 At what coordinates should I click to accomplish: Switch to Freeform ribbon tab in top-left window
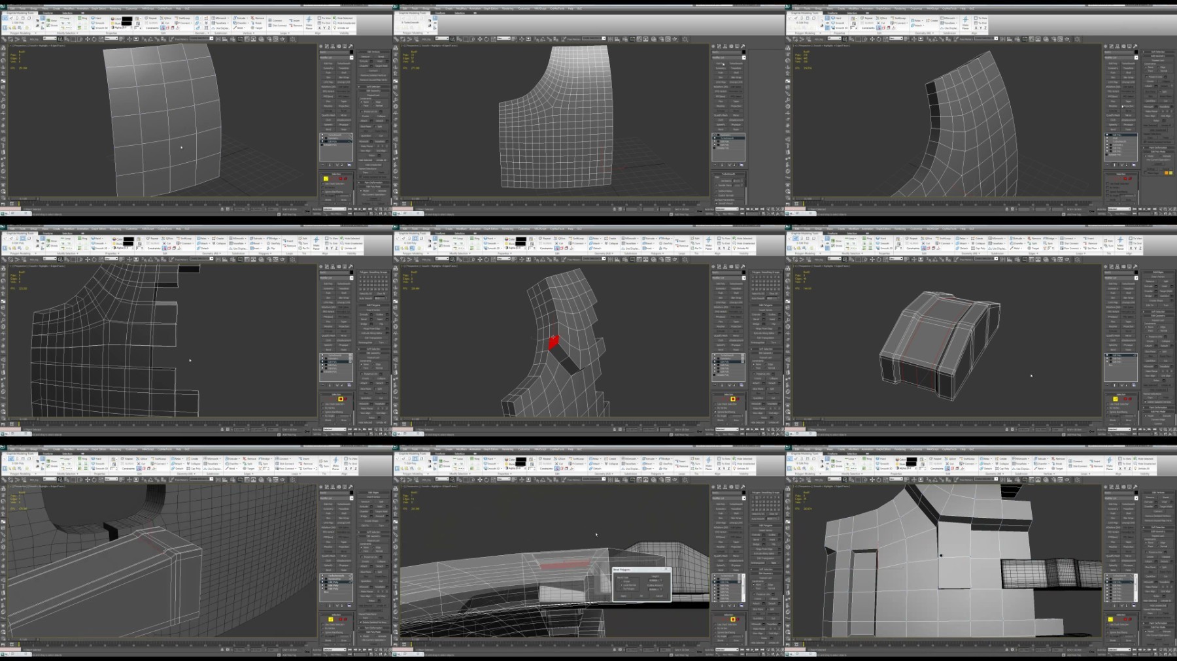click(x=48, y=13)
